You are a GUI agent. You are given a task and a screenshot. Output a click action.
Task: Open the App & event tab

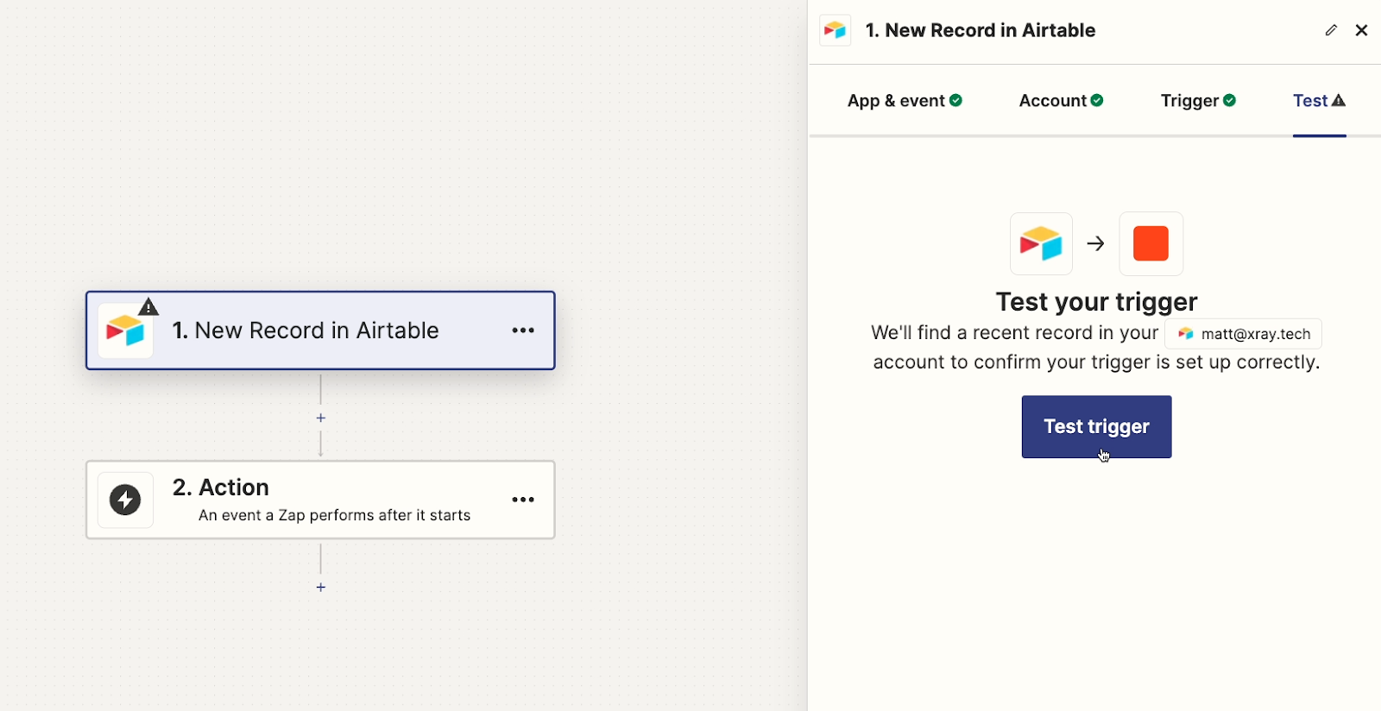905,101
